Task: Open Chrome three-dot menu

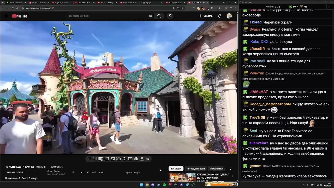Action: 235,8
